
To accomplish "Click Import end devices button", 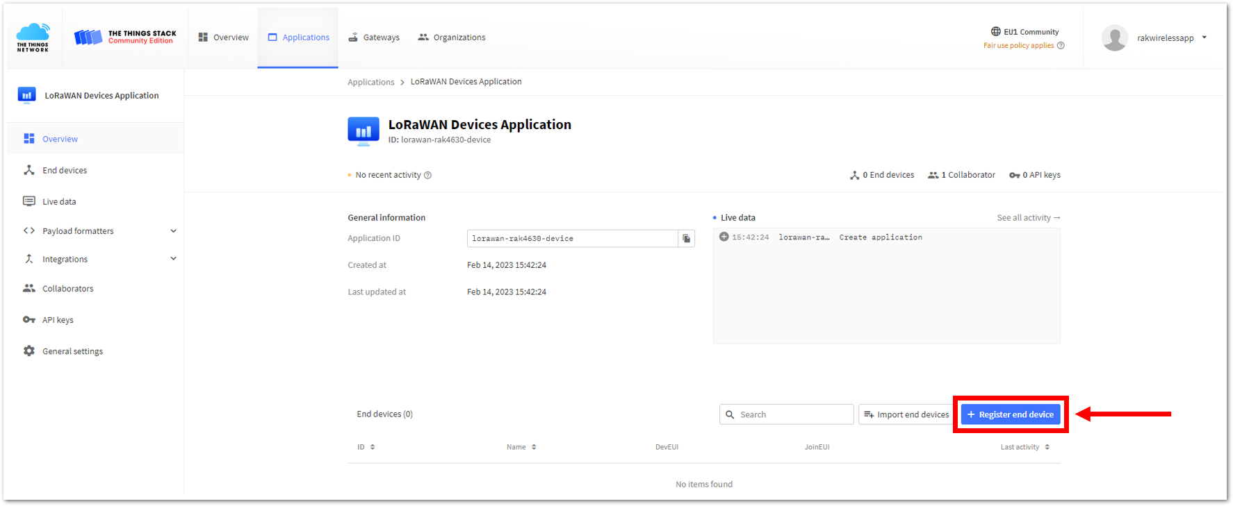I will point(906,414).
